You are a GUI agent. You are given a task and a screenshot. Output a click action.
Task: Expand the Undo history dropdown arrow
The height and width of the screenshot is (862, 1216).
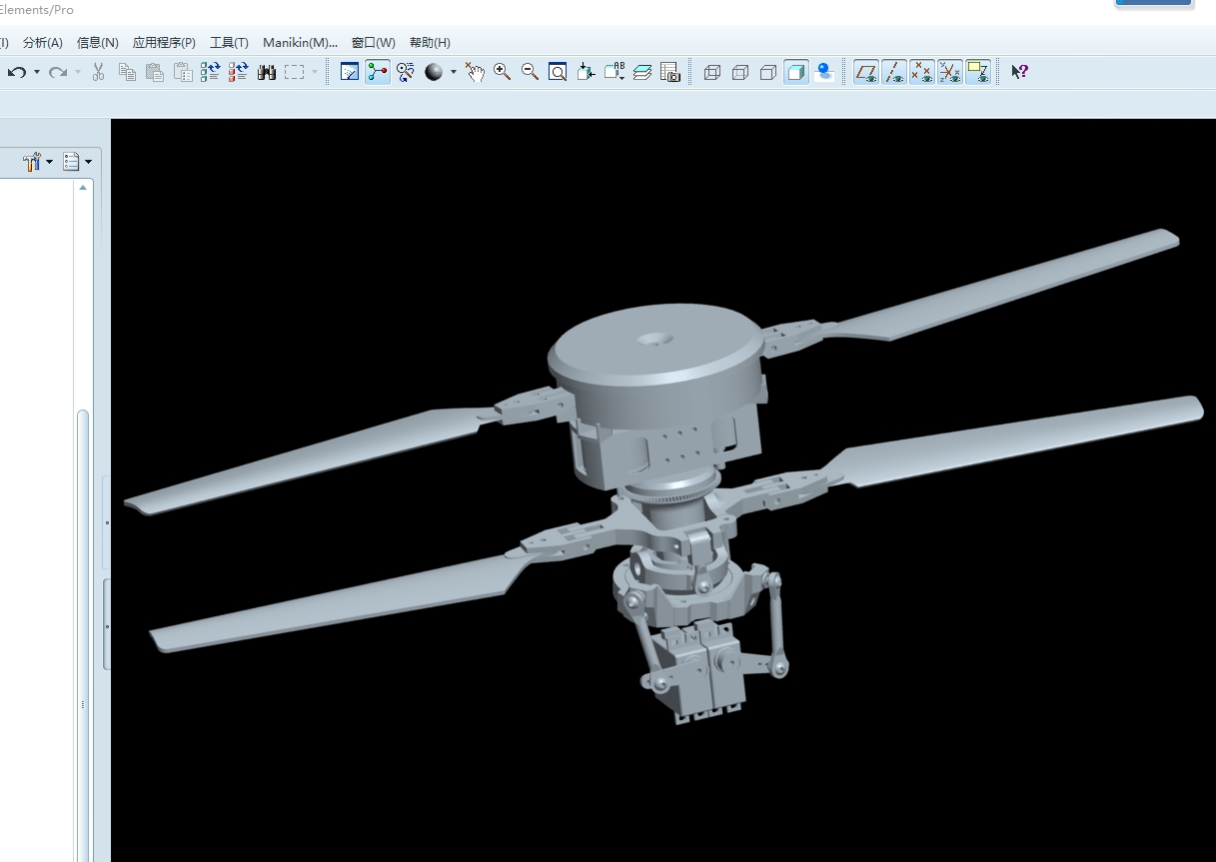click(37, 72)
